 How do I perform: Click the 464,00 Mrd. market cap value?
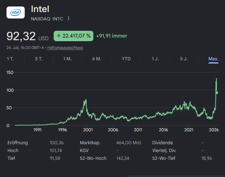[129, 143]
